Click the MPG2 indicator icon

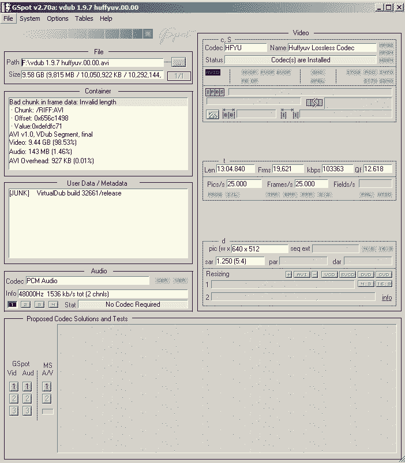tap(386, 46)
